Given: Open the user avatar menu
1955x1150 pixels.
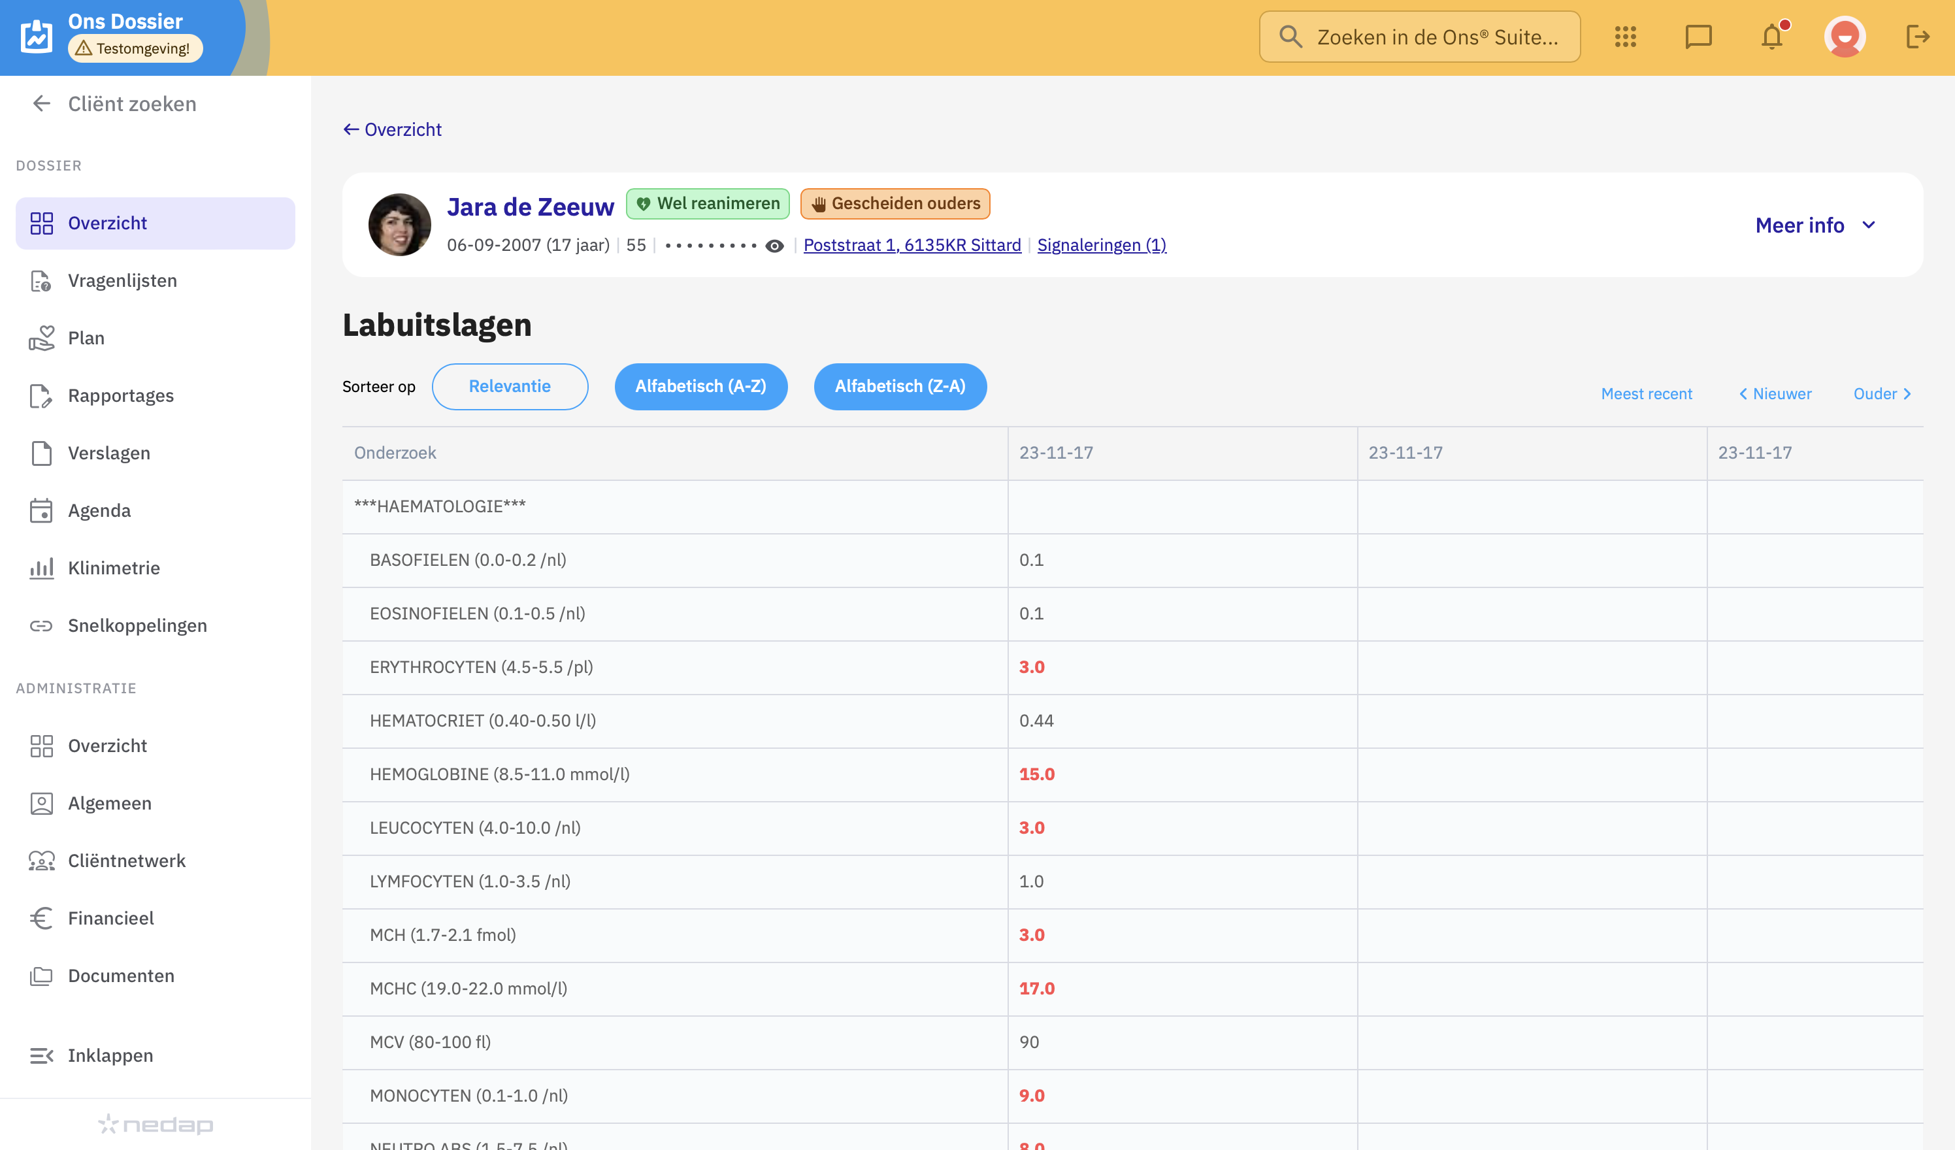Looking at the screenshot, I should [1844, 37].
